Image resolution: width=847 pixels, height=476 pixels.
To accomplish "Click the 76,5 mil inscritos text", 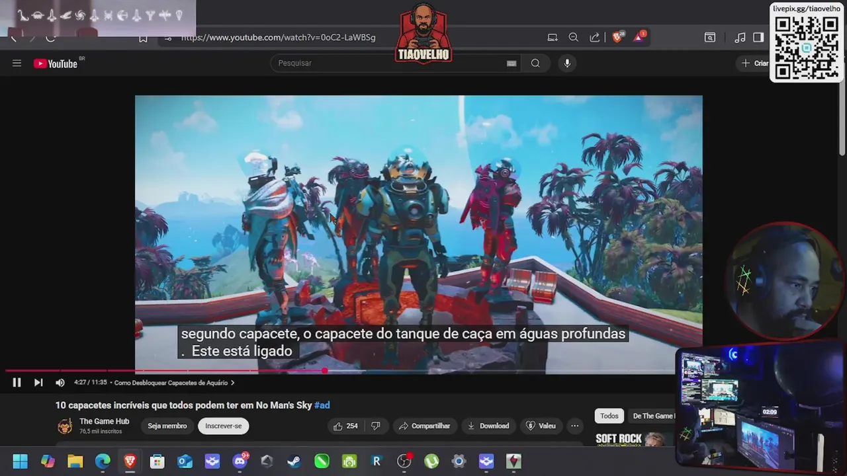I will (x=101, y=432).
